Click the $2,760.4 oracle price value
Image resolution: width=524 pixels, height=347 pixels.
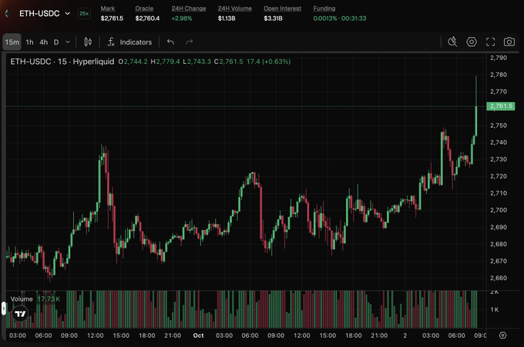147,18
